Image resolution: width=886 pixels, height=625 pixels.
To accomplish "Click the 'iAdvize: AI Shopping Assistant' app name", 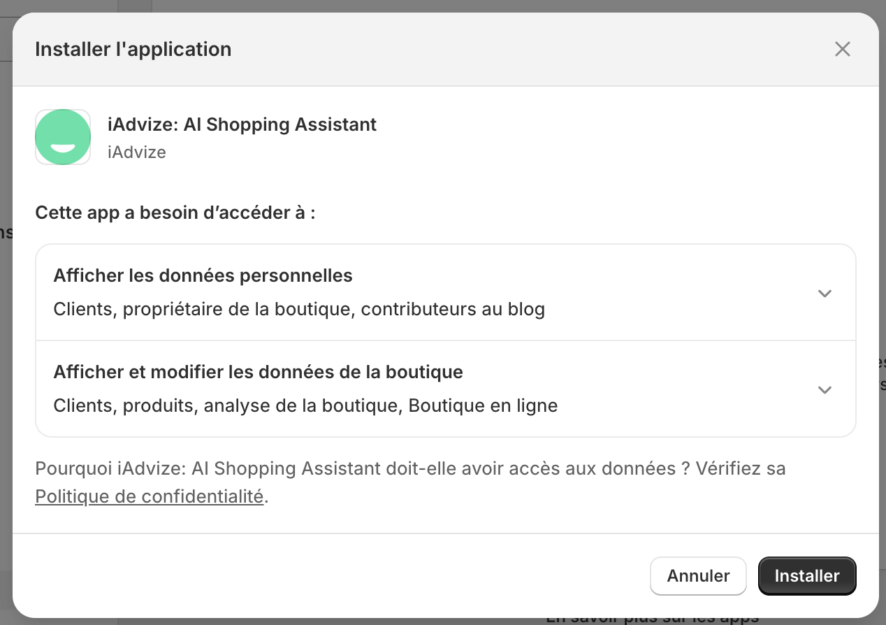I will (x=242, y=124).
